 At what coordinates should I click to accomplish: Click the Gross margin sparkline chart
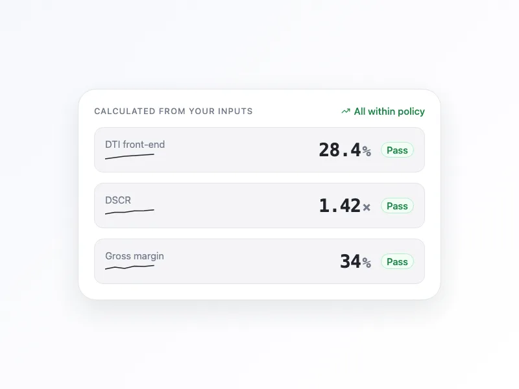coord(130,267)
